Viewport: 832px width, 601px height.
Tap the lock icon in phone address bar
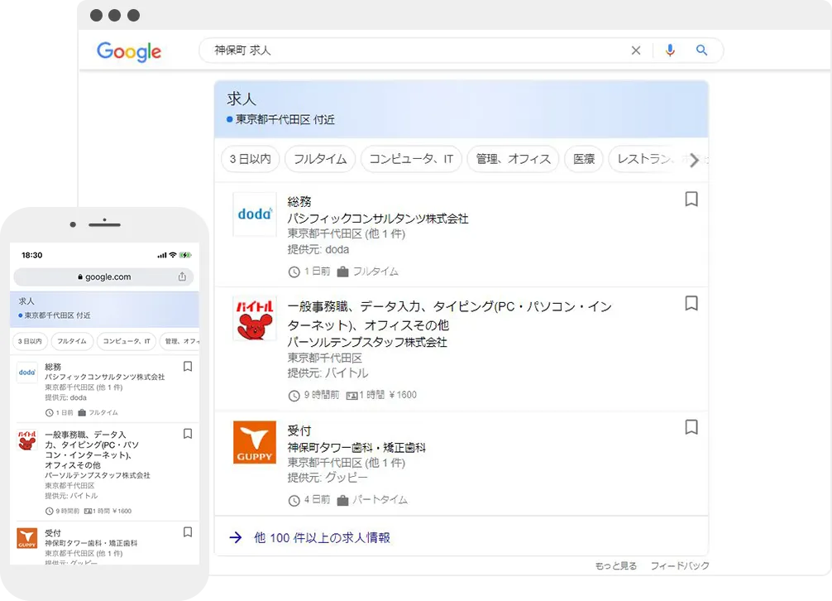coord(80,276)
